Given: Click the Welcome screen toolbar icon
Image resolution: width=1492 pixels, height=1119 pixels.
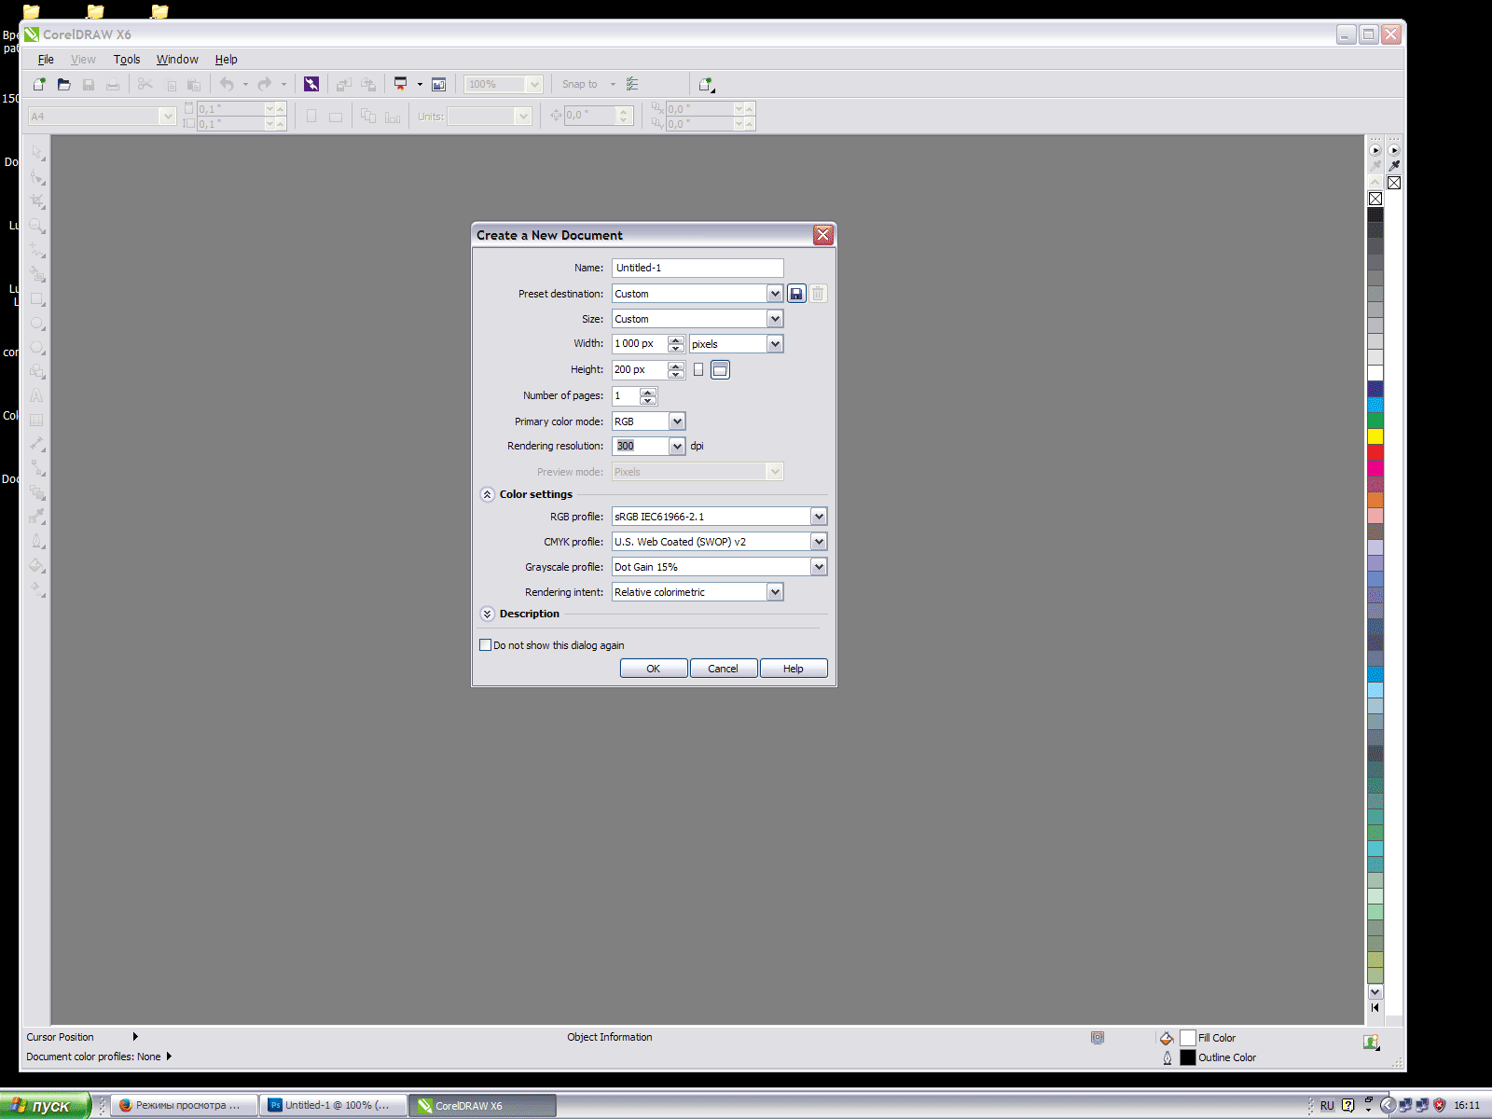Looking at the screenshot, I should point(438,84).
